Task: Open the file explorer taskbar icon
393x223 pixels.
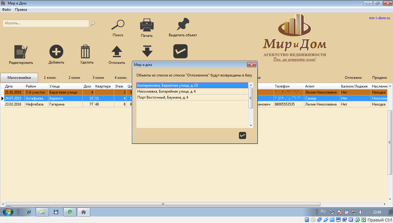Action: pyautogui.click(x=42, y=212)
